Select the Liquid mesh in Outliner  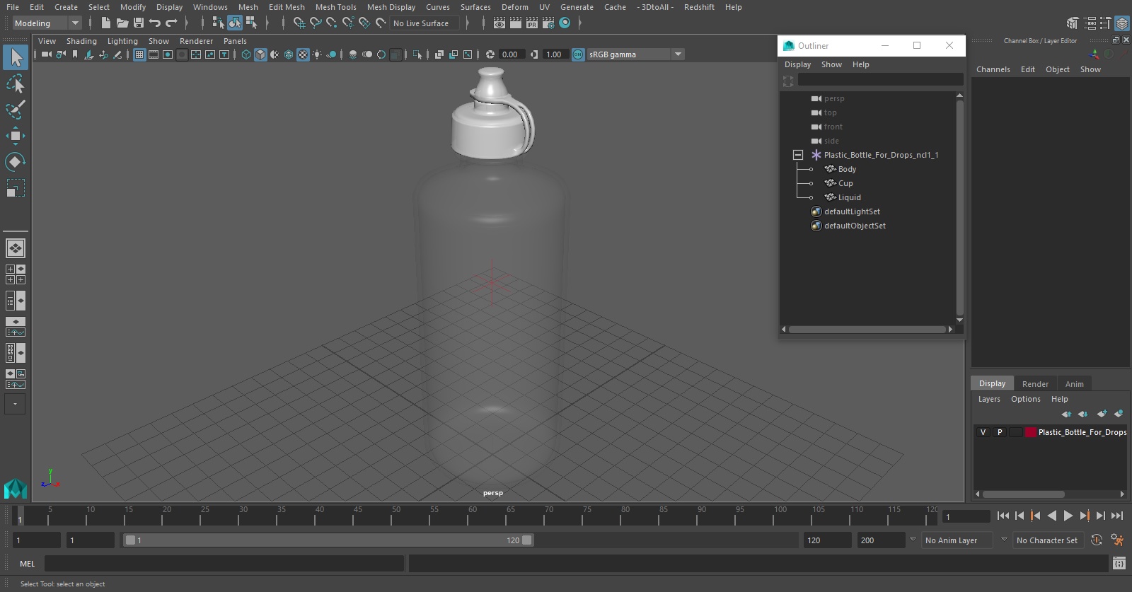(x=849, y=197)
